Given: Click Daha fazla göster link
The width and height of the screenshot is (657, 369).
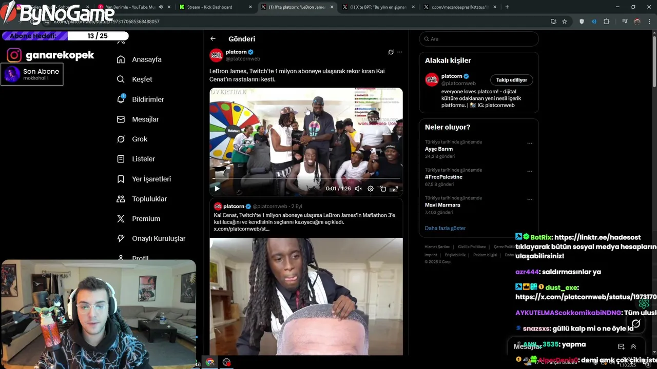Looking at the screenshot, I should pyautogui.click(x=445, y=228).
